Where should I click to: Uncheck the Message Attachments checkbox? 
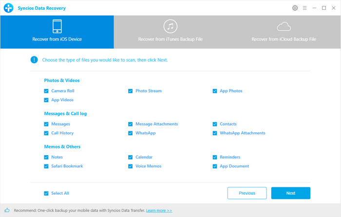pyautogui.click(x=130, y=124)
